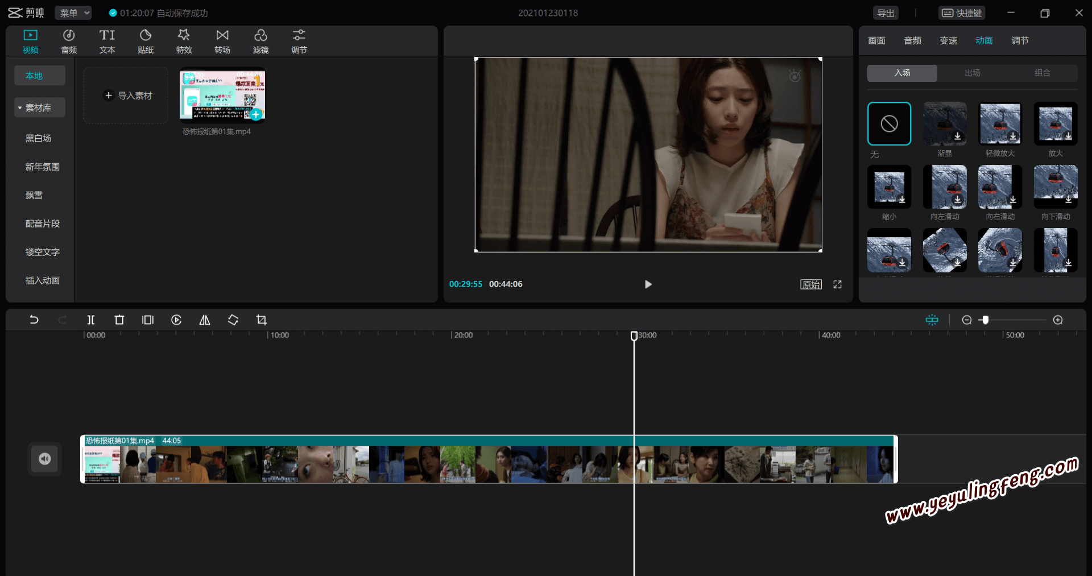Apply the 向右滑动 slide-right animation
The width and height of the screenshot is (1092, 576).
(1000, 187)
